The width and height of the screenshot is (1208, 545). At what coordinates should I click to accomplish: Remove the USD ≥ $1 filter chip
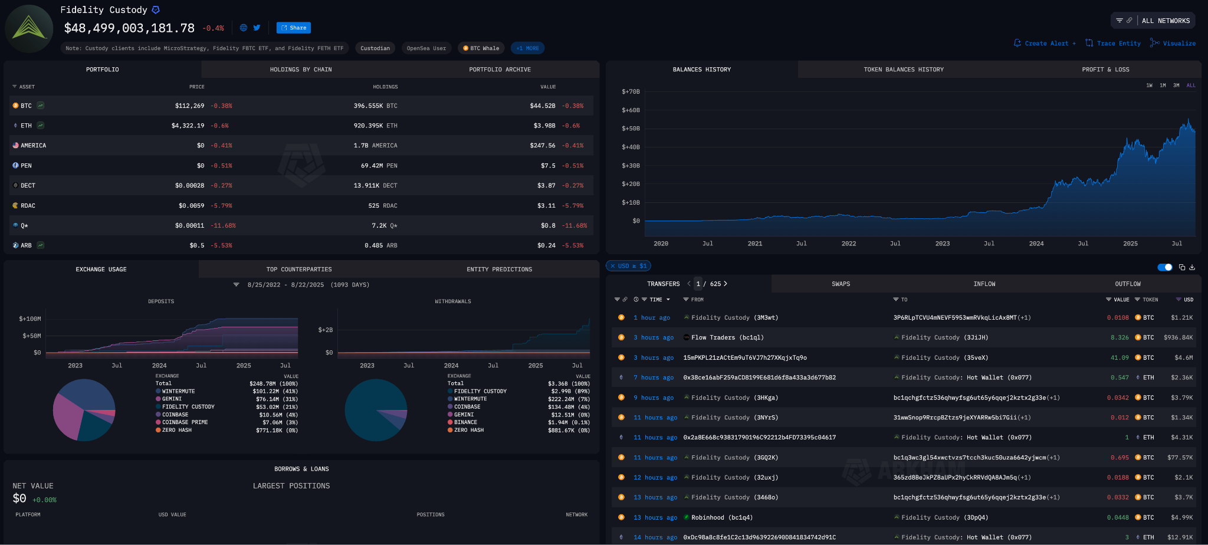coord(612,266)
